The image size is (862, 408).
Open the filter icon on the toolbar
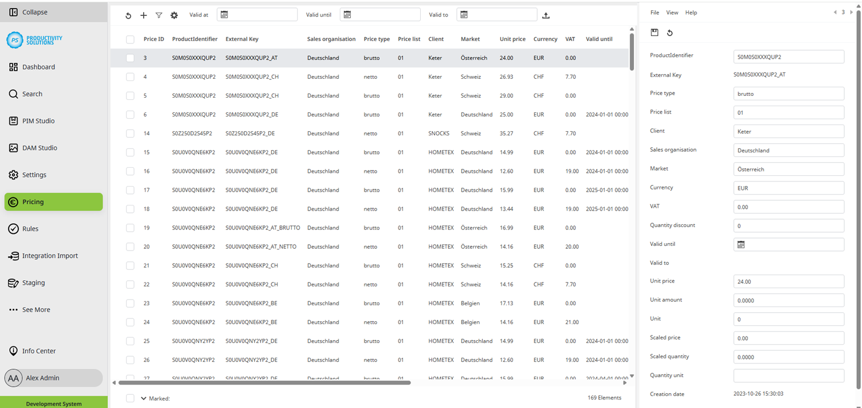[158, 15]
